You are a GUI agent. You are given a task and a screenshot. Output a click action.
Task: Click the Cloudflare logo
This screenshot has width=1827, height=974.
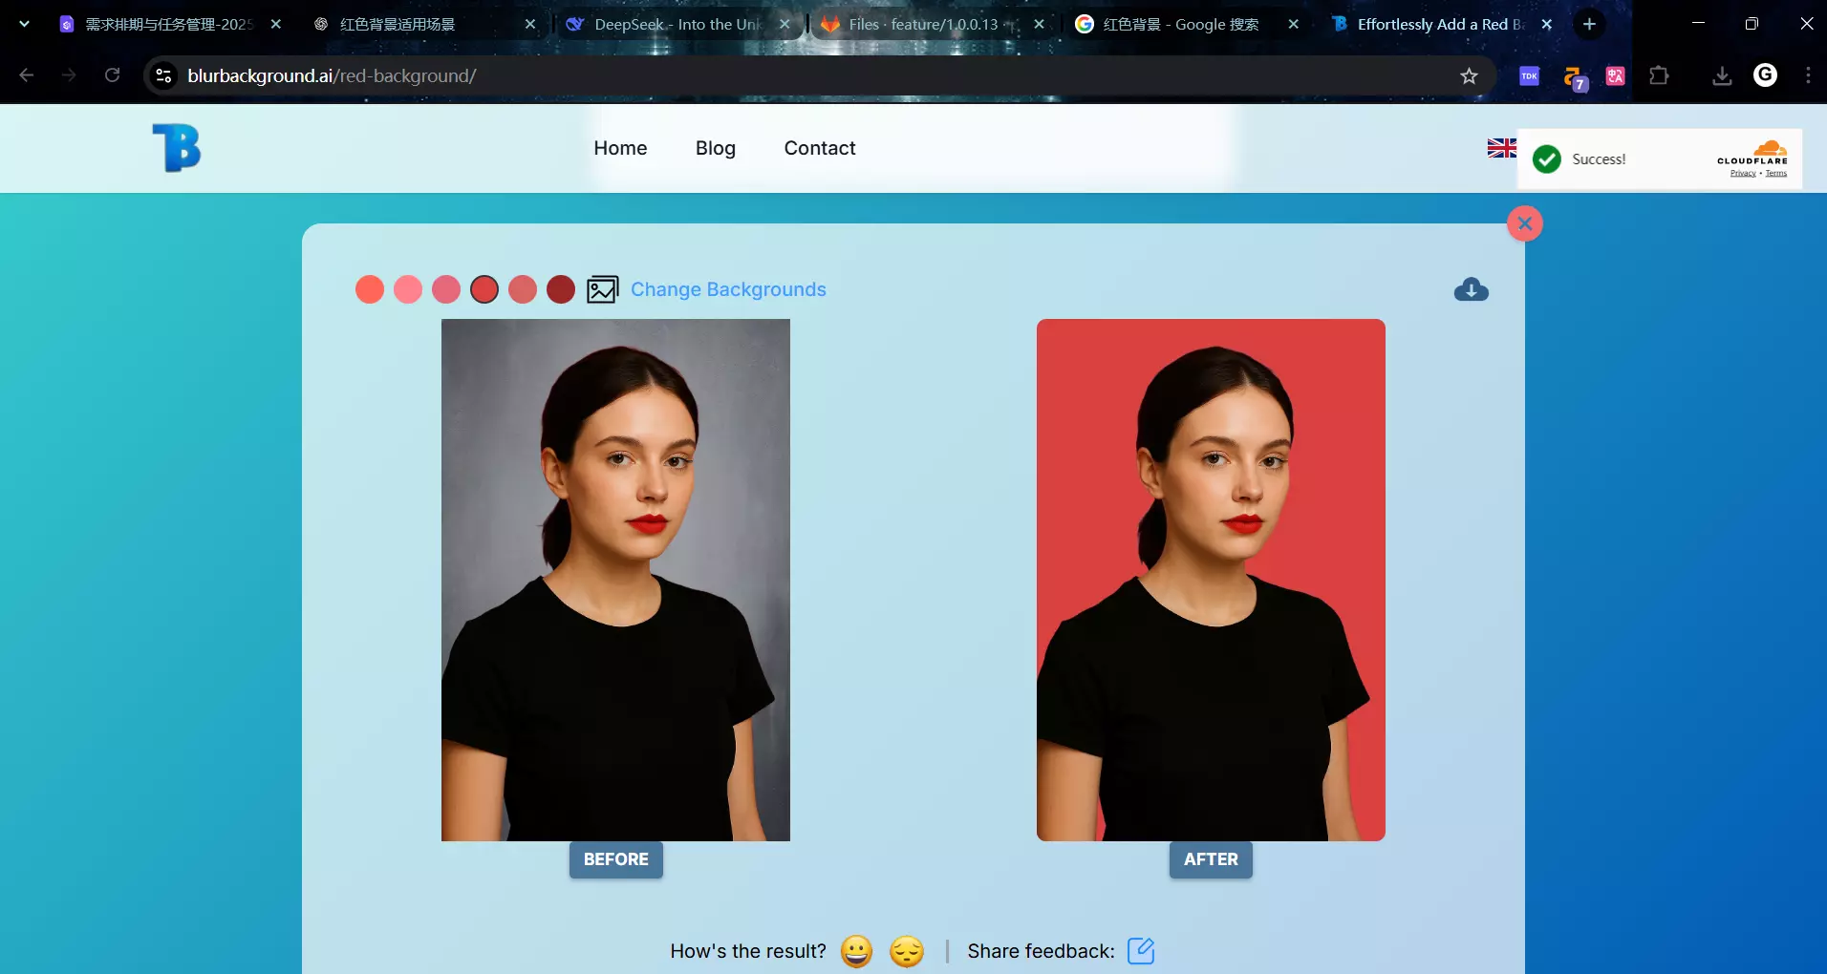(1752, 153)
